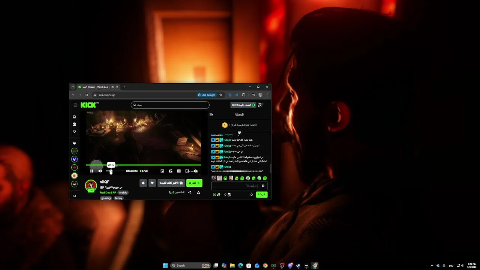Follow viiQF with heart button
The height and width of the screenshot is (270, 480).
pyautogui.click(x=152, y=183)
